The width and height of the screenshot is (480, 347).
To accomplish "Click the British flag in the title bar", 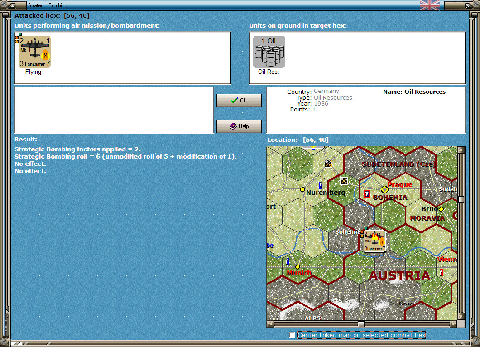I will tap(429, 5).
